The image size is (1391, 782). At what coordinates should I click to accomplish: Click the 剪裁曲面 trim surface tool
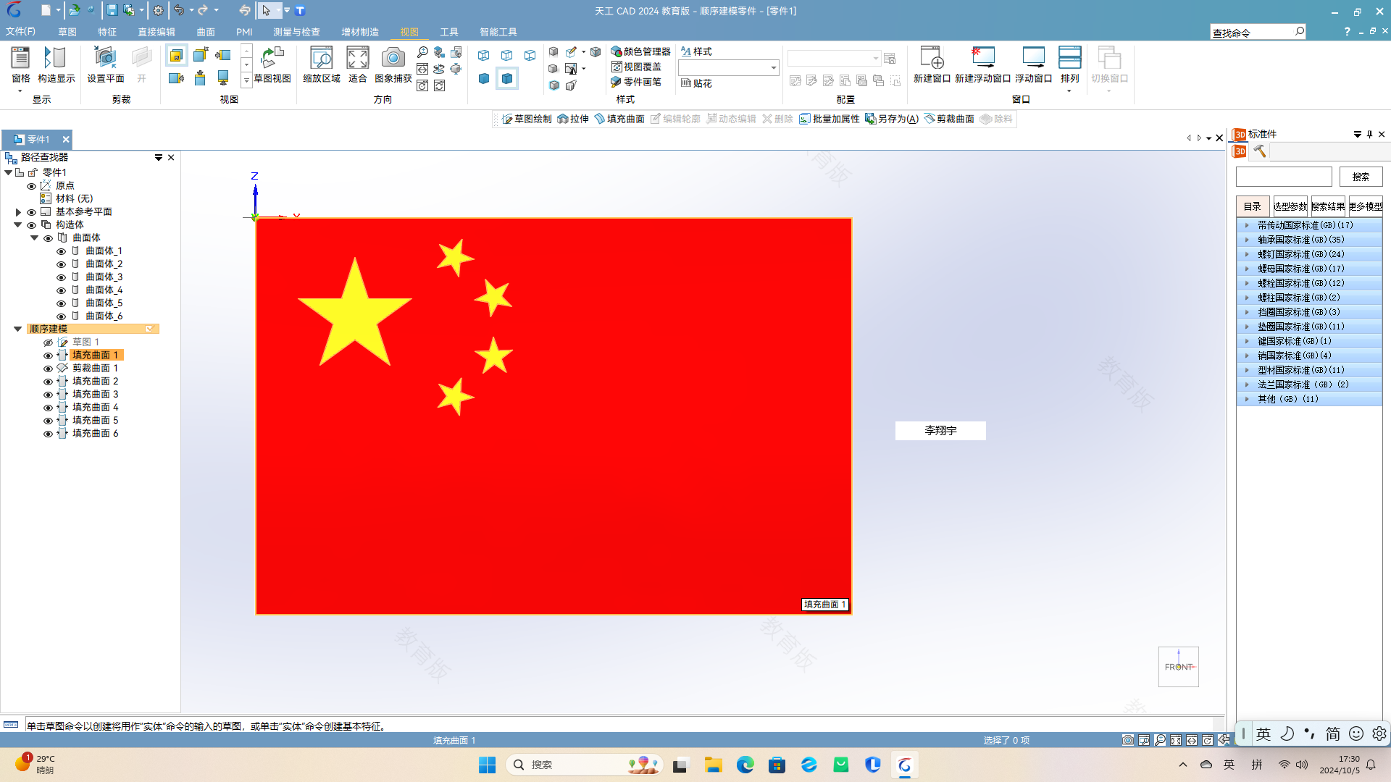(x=949, y=119)
